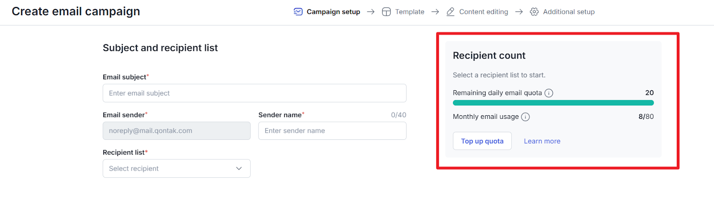
Task: Click the green daily quota progress bar
Action: 553,103
